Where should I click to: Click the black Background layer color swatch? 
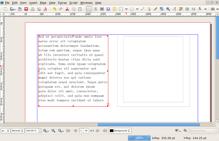click(112, 131)
